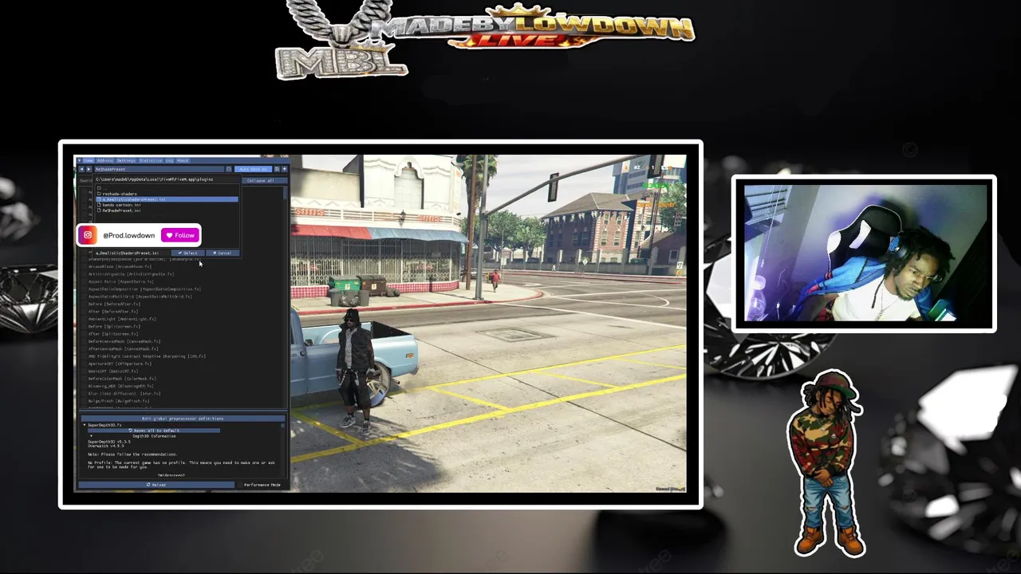Screen dimensions: 1021x574
Task: Enable ArcaneBloom effect
Action: coord(120,266)
